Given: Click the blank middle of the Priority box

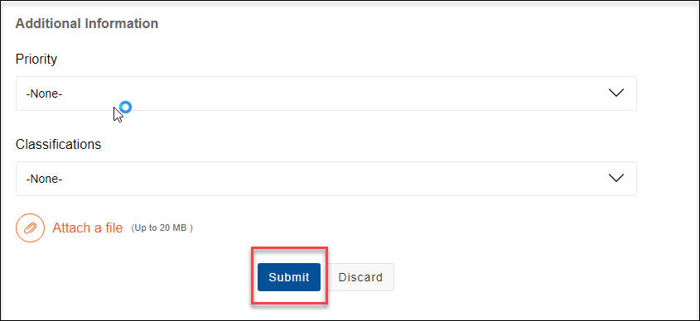Looking at the screenshot, I should pyautogui.click(x=326, y=93).
